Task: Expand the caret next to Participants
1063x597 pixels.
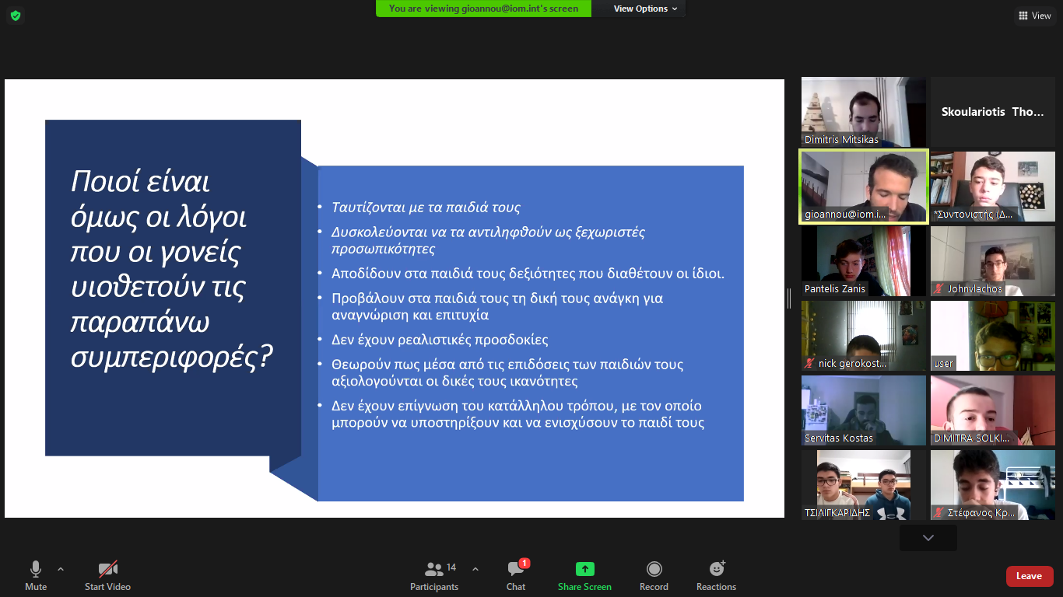Action: tap(475, 569)
